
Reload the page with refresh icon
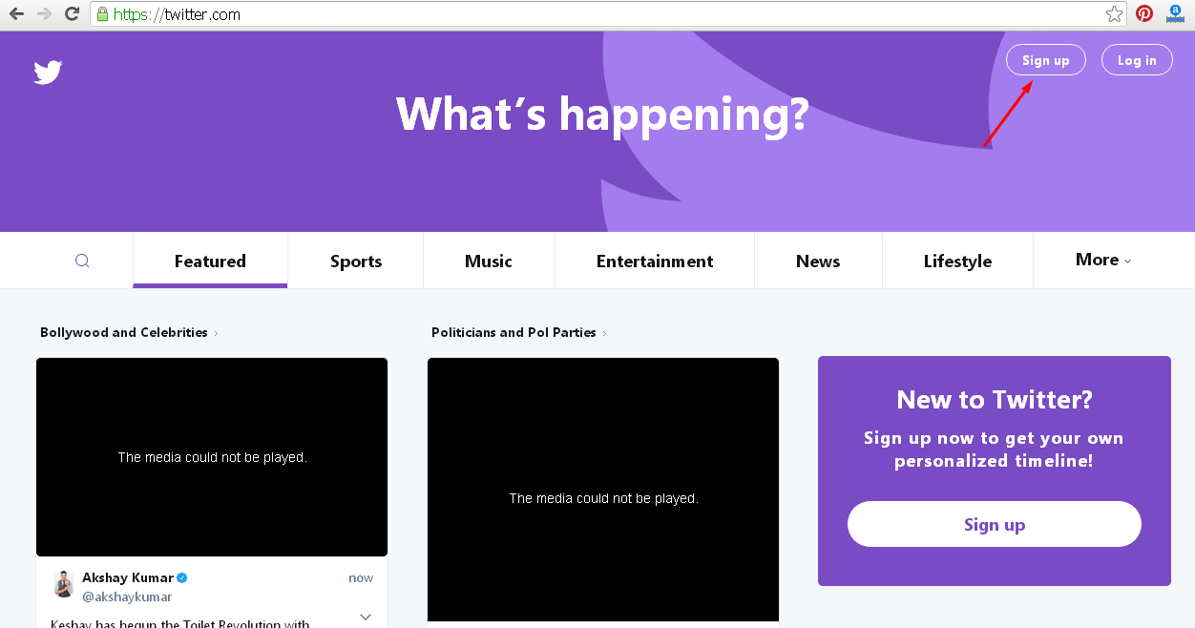click(x=72, y=14)
